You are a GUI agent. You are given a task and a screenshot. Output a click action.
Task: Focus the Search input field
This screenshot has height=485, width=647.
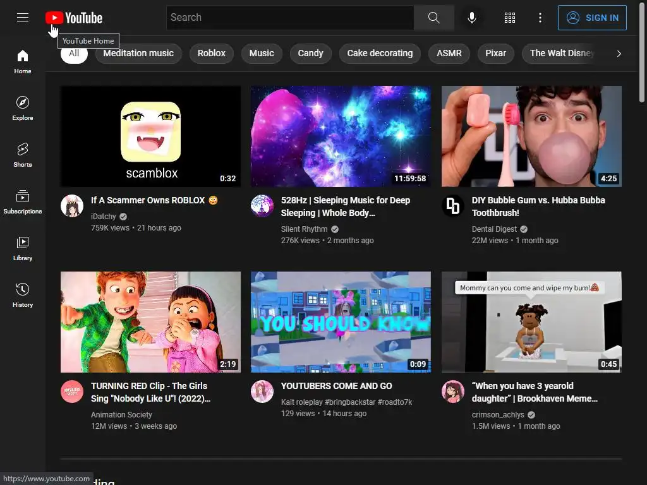click(290, 17)
